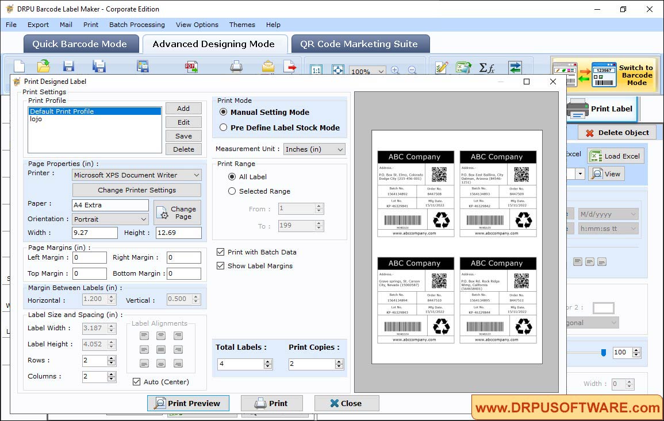Click the Save floppy disk icon

(x=68, y=67)
